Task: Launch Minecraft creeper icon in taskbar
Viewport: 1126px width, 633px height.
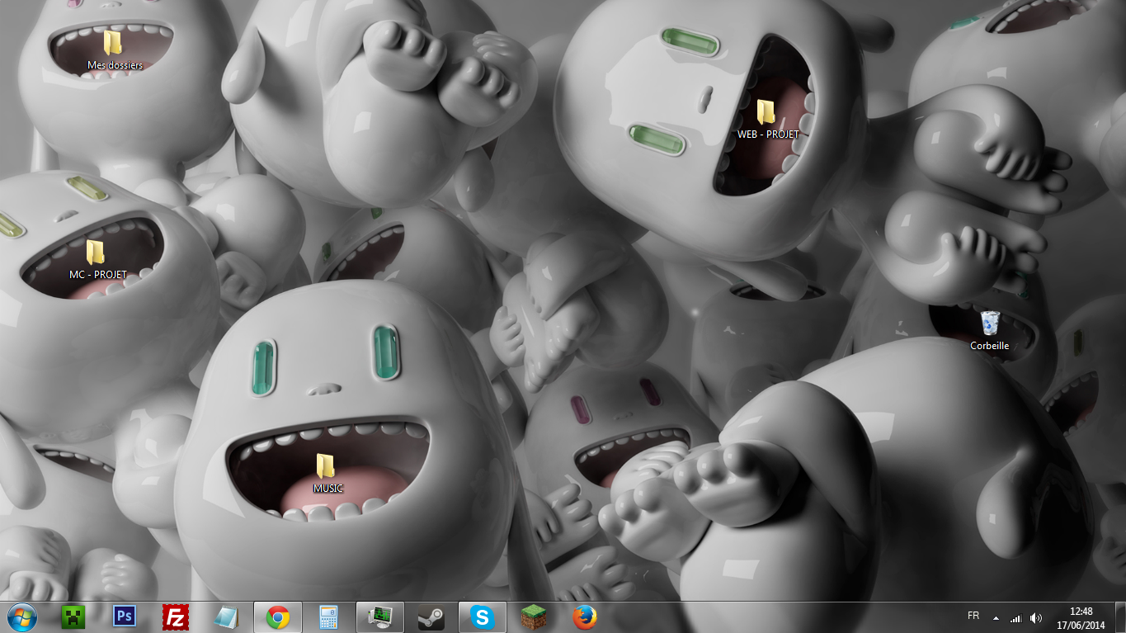Action: point(73,616)
